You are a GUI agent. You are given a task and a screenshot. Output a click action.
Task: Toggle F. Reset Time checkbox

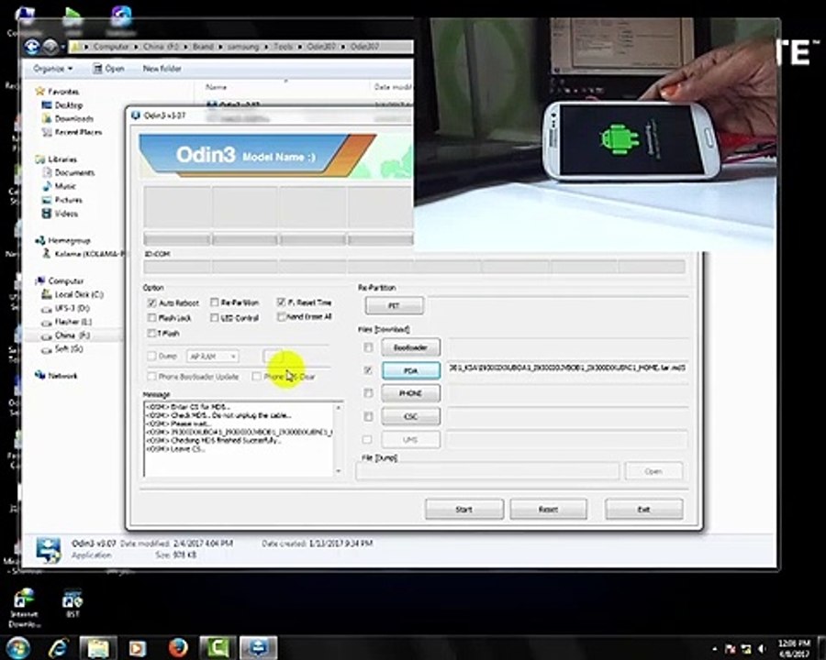(281, 302)
